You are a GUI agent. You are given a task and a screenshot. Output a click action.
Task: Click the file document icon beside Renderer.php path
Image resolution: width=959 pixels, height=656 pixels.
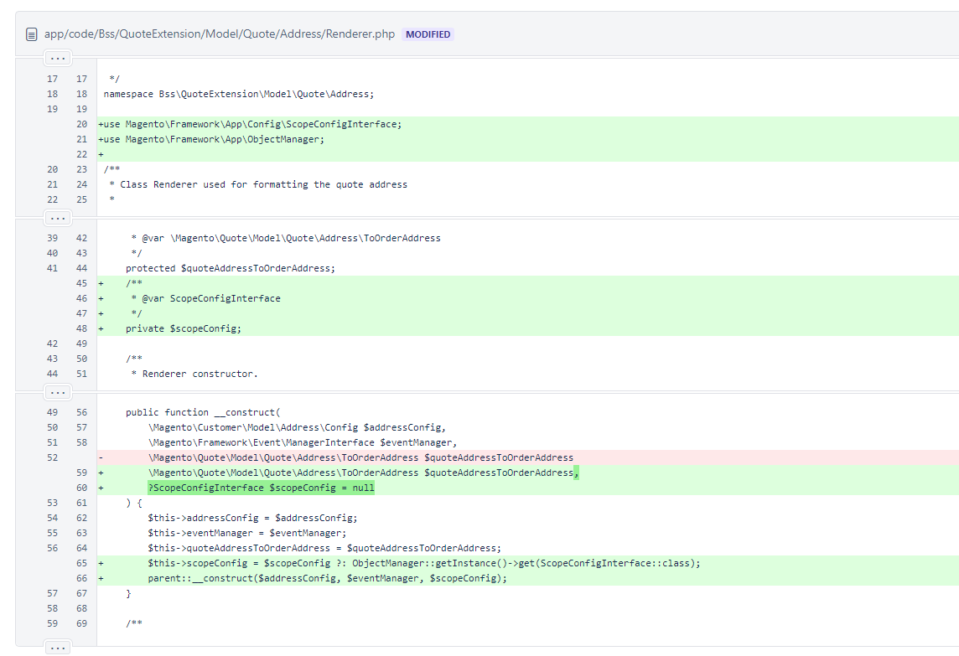32,35
